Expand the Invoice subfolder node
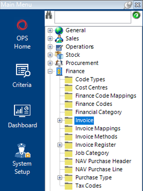The width and height of the screenshot is (143, 191). point(60,120)
